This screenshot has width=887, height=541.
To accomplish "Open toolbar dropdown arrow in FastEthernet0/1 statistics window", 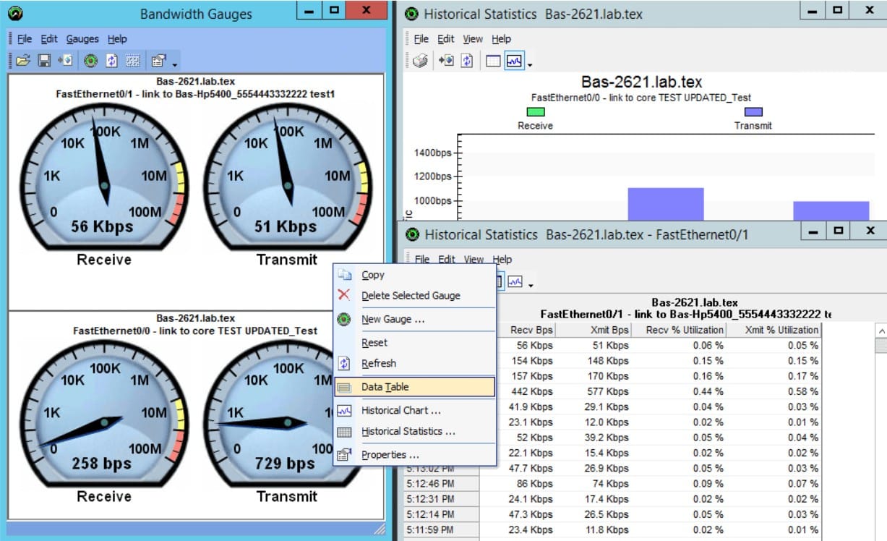I will tap(531, 285).
